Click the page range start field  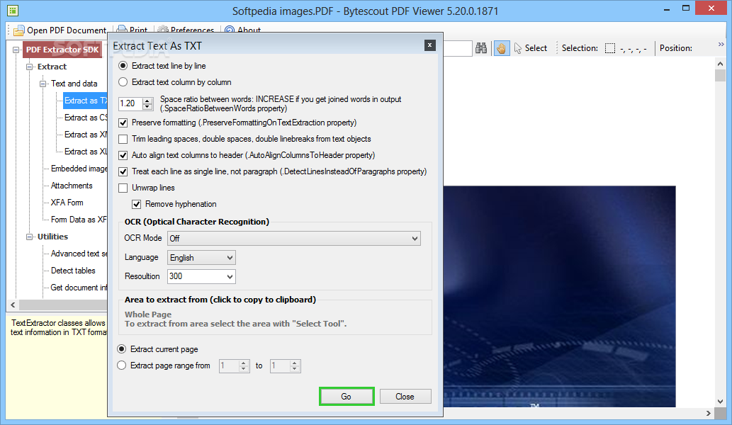coord(229,365)
